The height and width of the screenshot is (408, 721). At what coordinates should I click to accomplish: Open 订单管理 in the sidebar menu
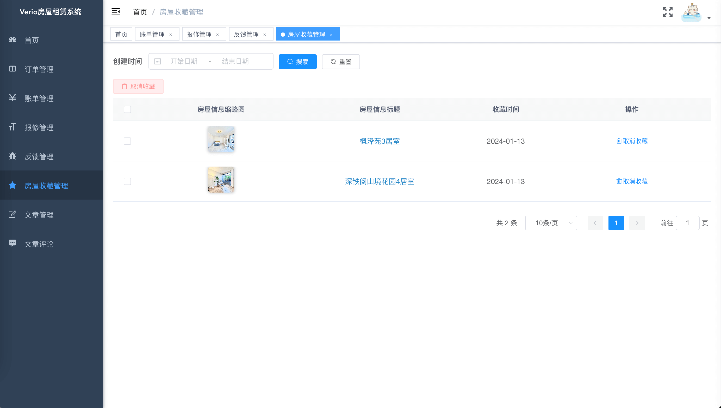[x=39, y=69]
